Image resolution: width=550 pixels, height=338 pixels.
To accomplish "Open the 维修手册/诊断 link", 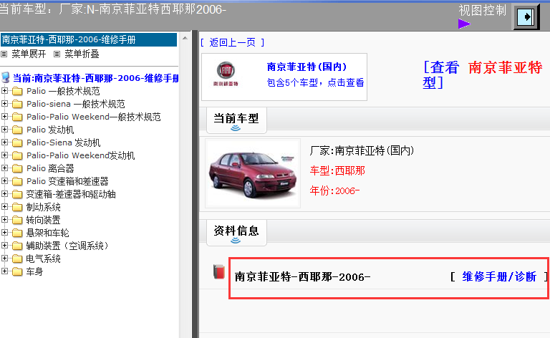I will pyautogui.click(x=499, y=277).
